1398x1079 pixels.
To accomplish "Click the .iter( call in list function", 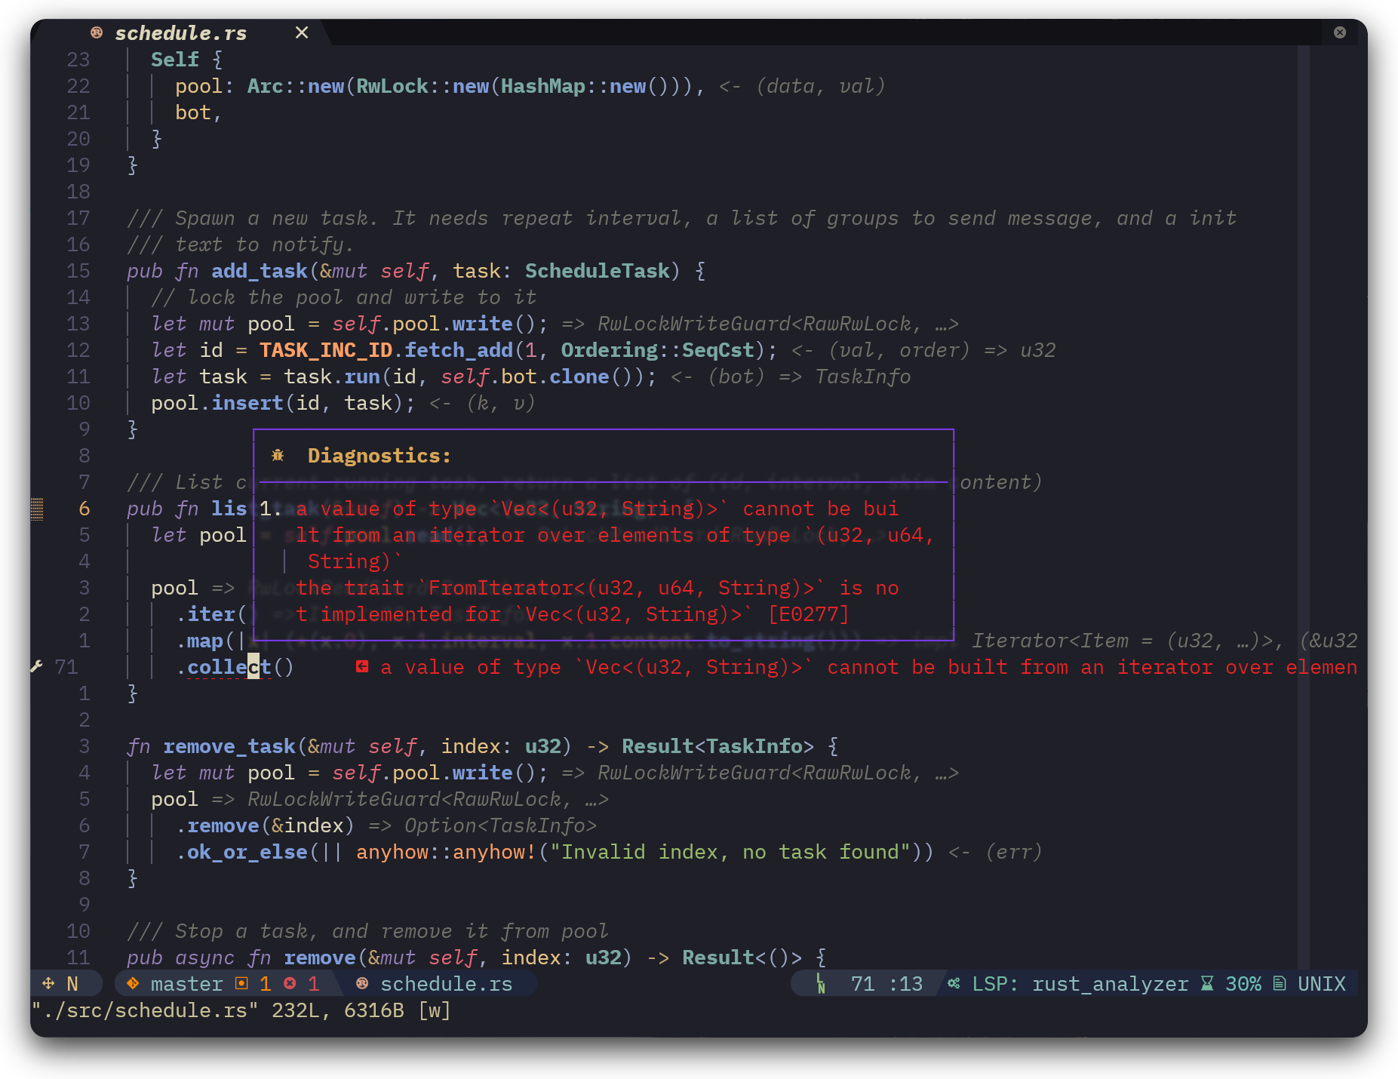I will (210, 614).
